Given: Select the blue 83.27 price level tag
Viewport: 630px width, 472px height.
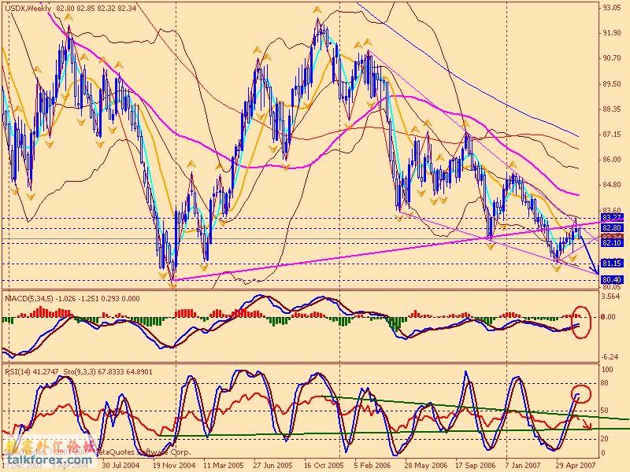Looking at the screenshot, I should click(612, 218).
